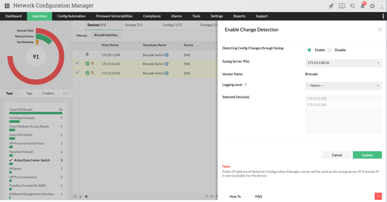Open the FAQ link at the bottom
Screen dimensions: 387x202
[258, 196]
